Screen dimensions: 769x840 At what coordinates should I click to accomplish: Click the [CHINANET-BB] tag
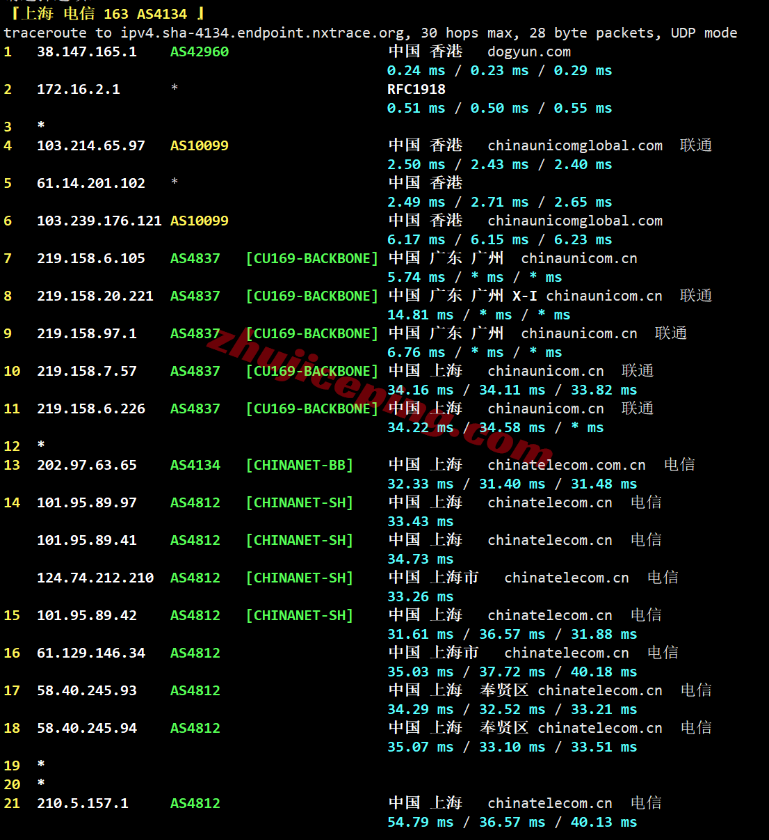(x=300, y=465)
